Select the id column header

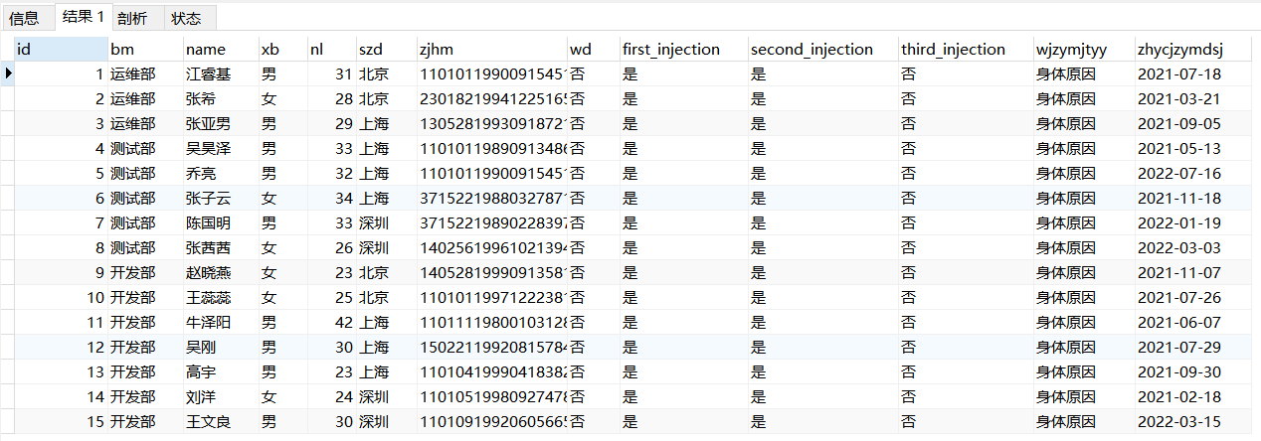62,49
